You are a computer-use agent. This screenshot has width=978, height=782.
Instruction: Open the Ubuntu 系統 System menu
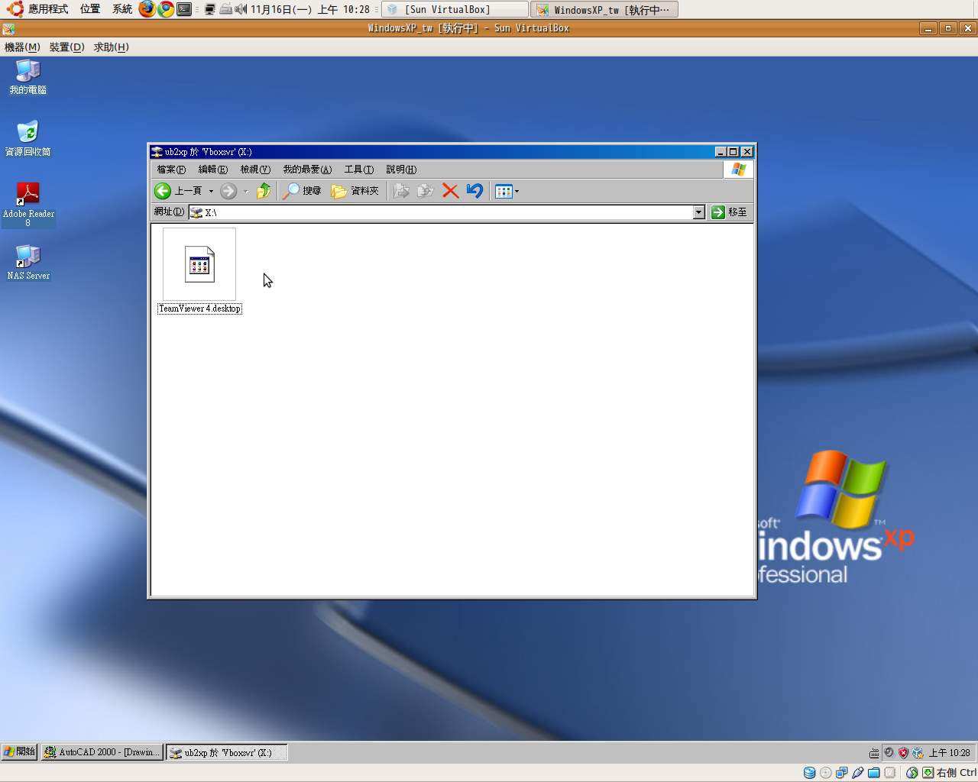[122, 9]
